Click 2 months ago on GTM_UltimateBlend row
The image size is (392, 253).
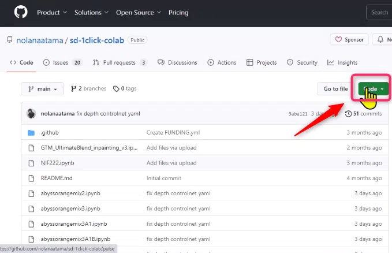(364, 148)
